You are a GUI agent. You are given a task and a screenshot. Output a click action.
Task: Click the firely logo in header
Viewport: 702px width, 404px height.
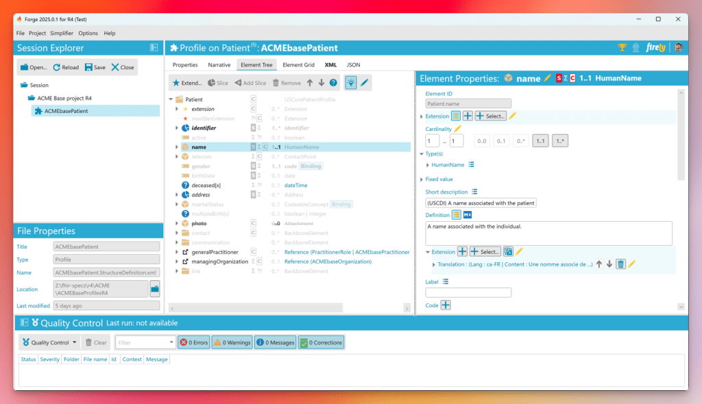tap(655, 47)
